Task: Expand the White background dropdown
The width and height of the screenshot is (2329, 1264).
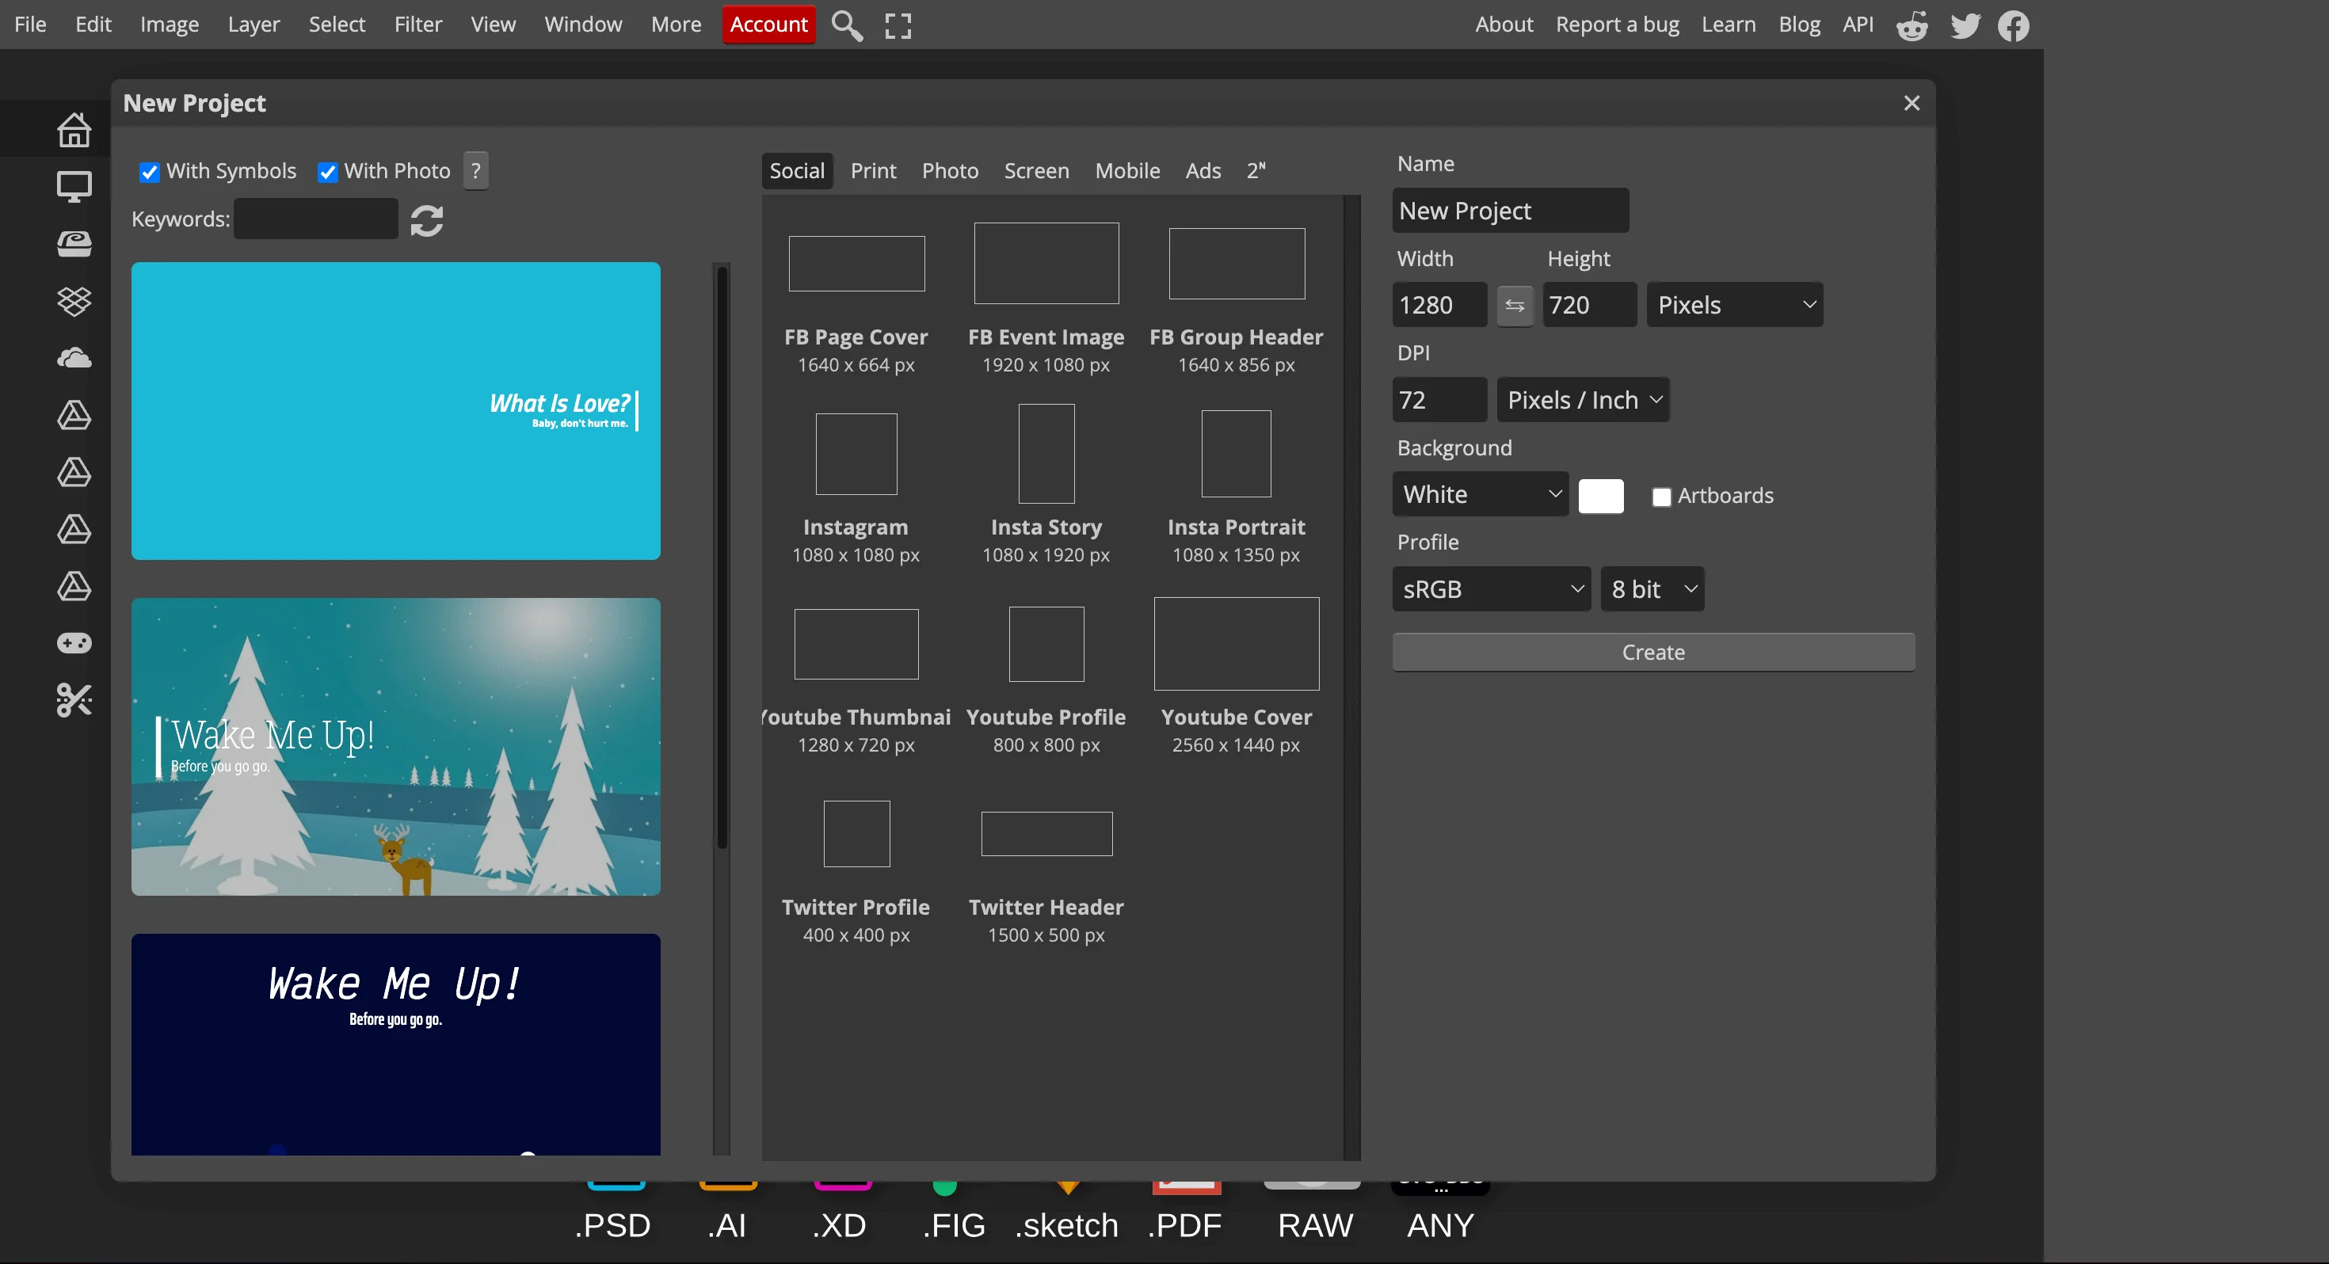Action: [1480, 494]
